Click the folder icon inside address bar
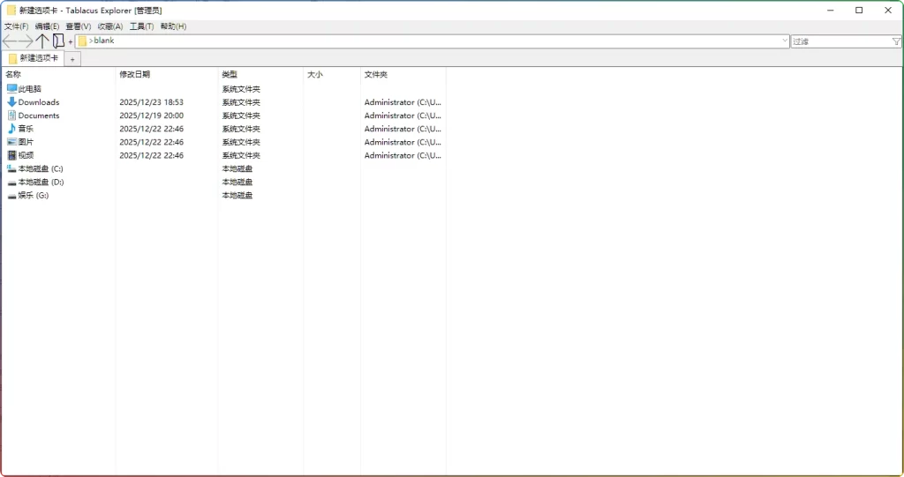Screen dimensions: 904x477 82,41
